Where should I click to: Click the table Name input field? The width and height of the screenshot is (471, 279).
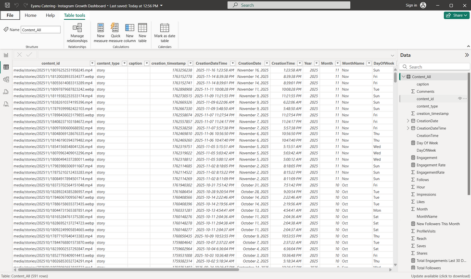tap(40, 30)
